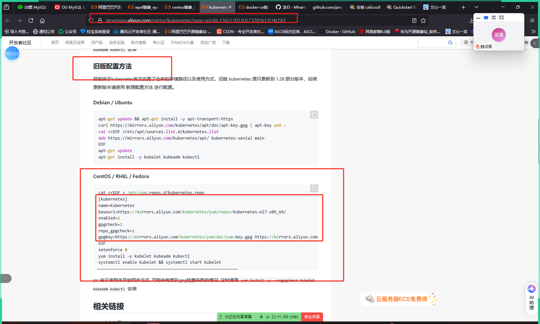The width and height of the screenshot is (540, 324).
Task: Bookmark this page with the star icon
Action: click(423, 20)
